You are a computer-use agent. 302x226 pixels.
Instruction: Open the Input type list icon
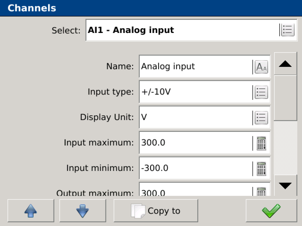(261, 92)
